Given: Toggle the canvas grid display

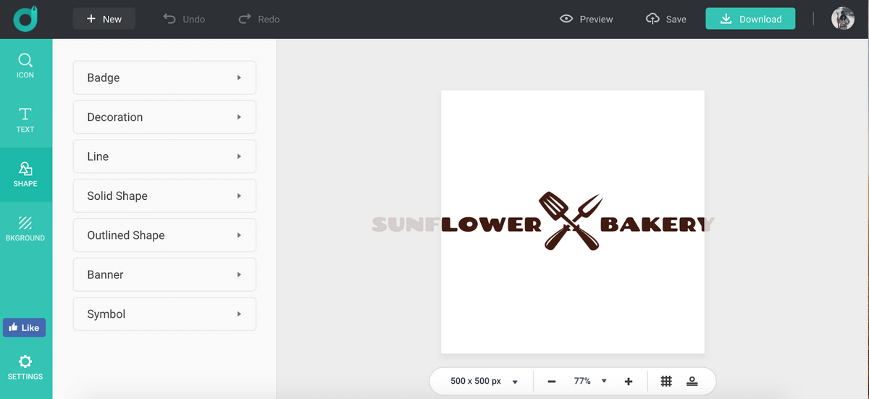Looking at the screenshot, I should (x=666, y=382).
